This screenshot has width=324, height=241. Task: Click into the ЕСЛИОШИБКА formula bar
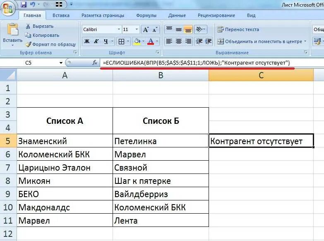coord(212,63)
